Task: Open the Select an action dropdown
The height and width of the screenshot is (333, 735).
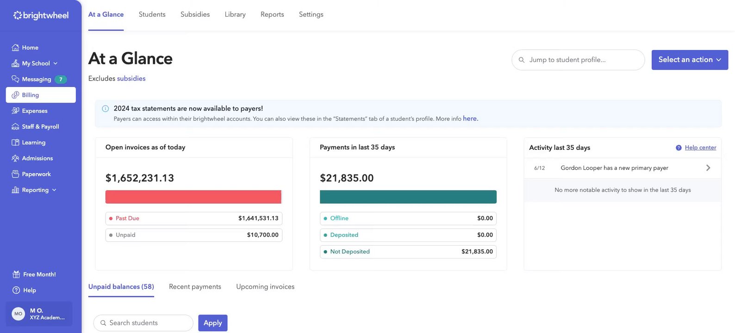Action: click(x=690, y=60)
